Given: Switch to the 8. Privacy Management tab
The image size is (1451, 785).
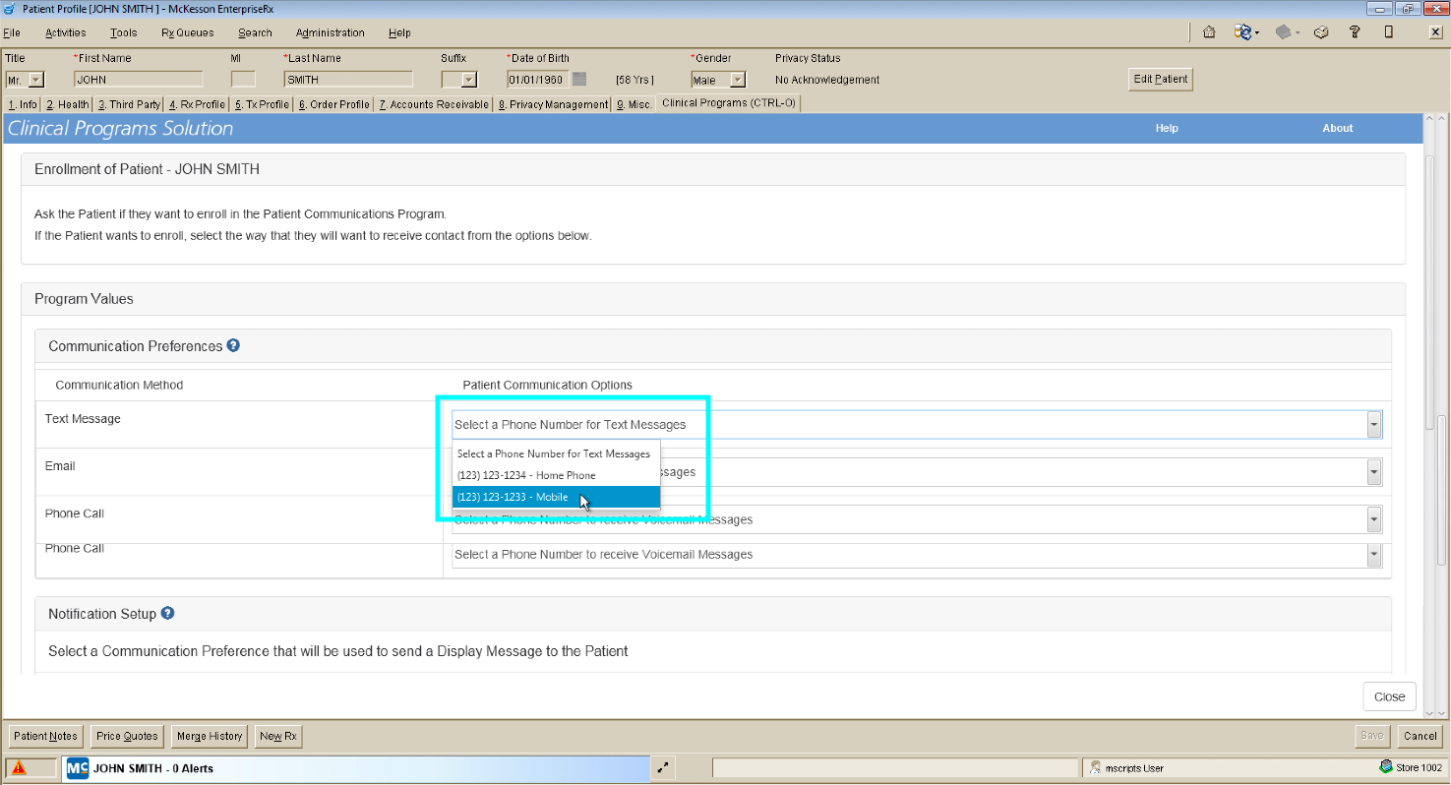Looking at the screenshot, I should click(x=553, y=104).
